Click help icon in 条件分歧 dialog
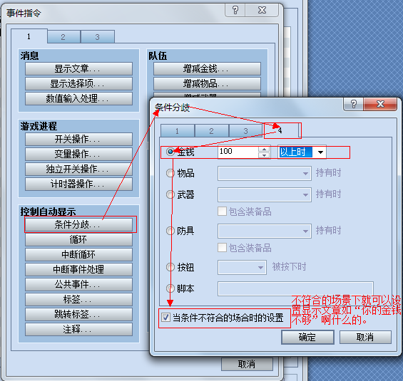Image resolution: width=403 pixels, height=381 pixels. [x=354, y=104]
